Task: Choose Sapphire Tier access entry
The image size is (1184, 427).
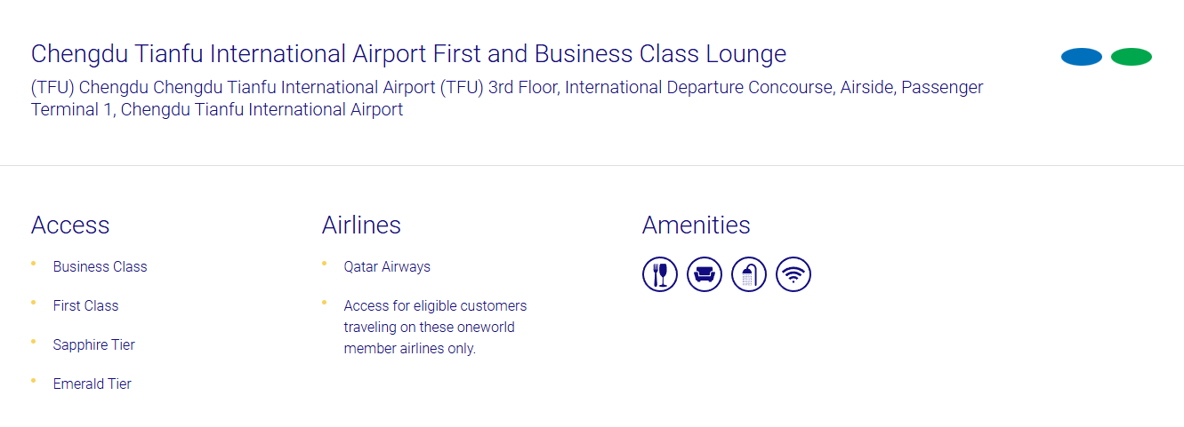Action: [93, 344]
